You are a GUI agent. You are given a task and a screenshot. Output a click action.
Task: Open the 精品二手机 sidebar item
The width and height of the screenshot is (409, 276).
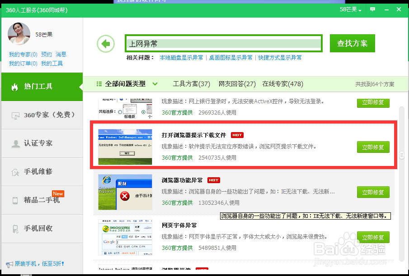42,200
